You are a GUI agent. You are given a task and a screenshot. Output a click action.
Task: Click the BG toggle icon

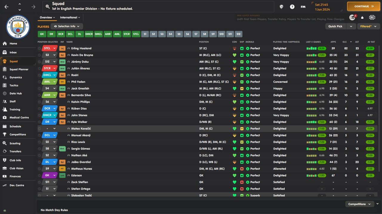[372, 18]
